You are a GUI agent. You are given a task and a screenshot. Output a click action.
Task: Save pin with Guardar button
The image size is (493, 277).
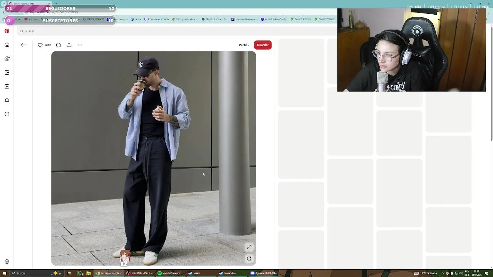pyautogui.click(x=263, y=45)
